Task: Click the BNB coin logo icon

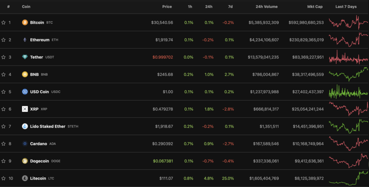Action: [x=25, y=74]
